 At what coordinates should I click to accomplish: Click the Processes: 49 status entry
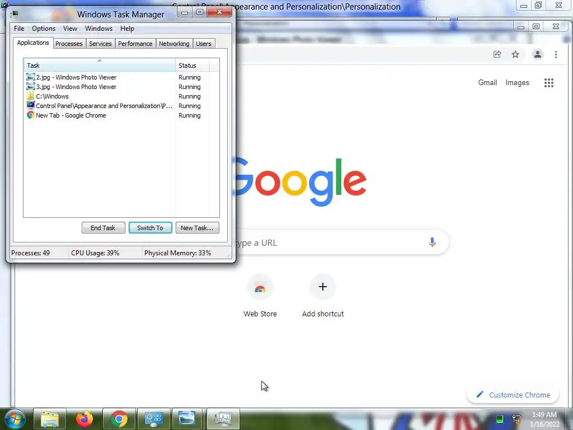(30, 253)
